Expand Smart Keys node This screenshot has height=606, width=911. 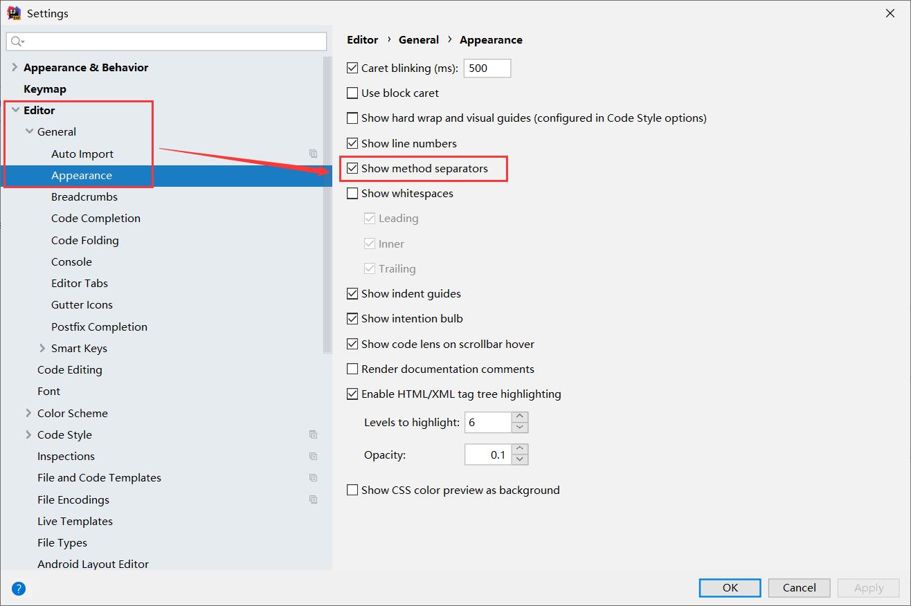(x=42, y=348)
